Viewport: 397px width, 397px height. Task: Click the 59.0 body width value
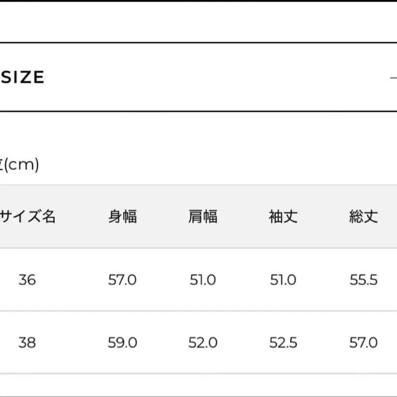pyautogui.click(x=122, y=343)
